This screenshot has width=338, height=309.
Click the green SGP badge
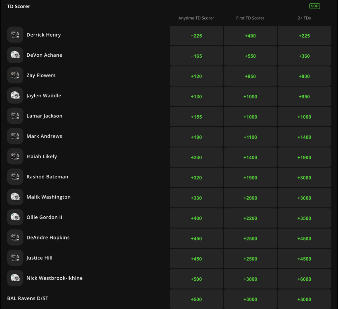coord(315,6)
